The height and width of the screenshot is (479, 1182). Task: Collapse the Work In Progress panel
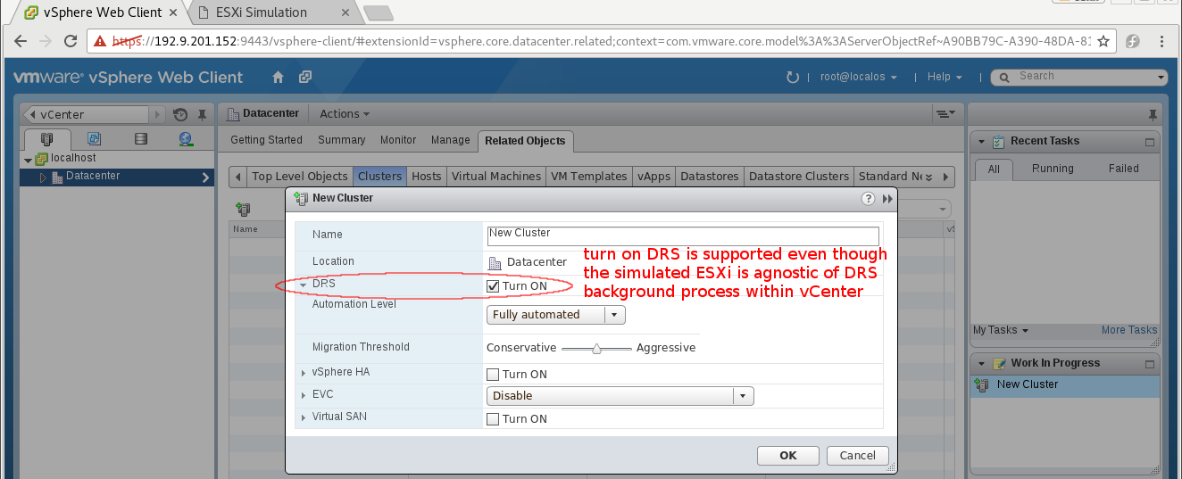click(x=982, y=364)
